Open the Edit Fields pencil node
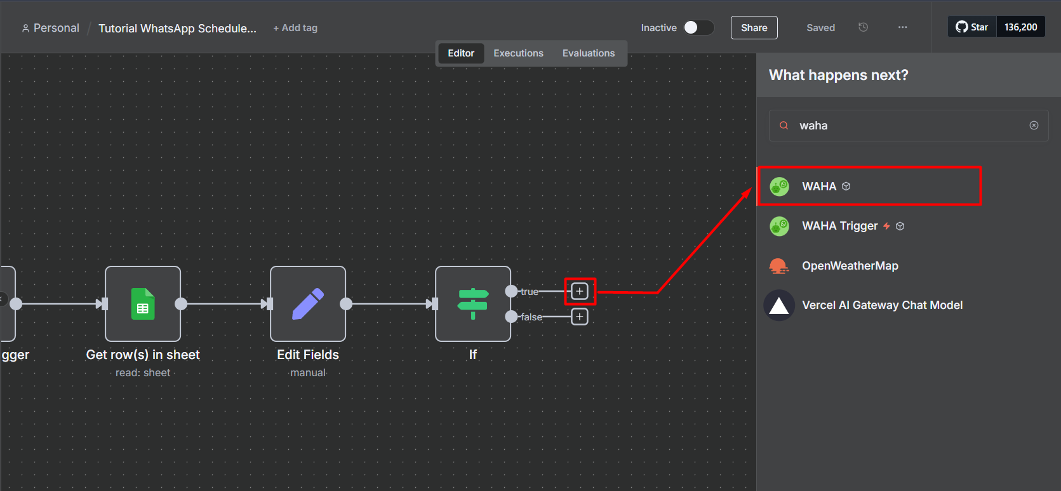This screenshot has height=491, width=1061. click(308, 304)
